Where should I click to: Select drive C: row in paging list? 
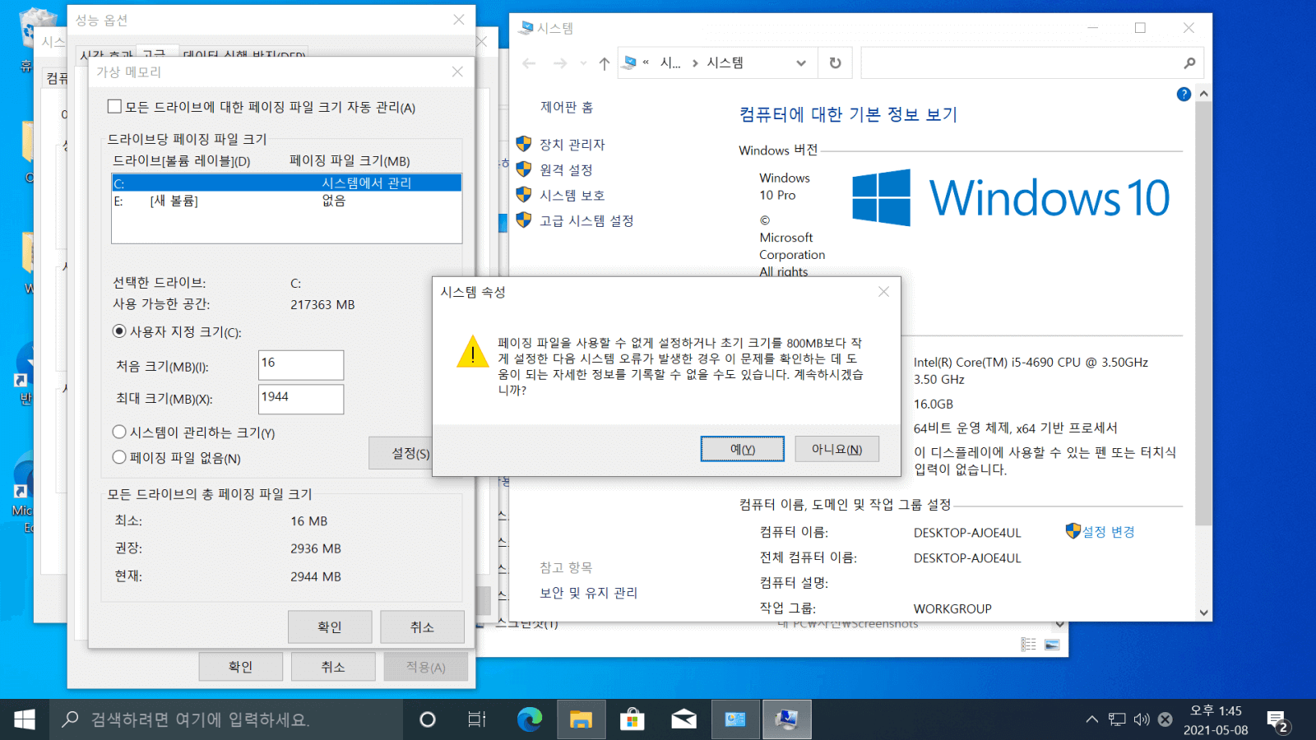(286, 183)
